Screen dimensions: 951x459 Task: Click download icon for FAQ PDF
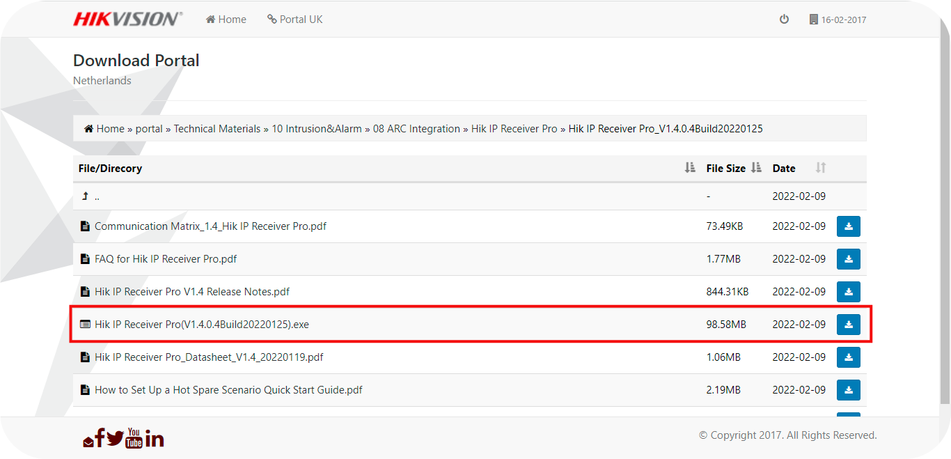(x=848, y=259)
